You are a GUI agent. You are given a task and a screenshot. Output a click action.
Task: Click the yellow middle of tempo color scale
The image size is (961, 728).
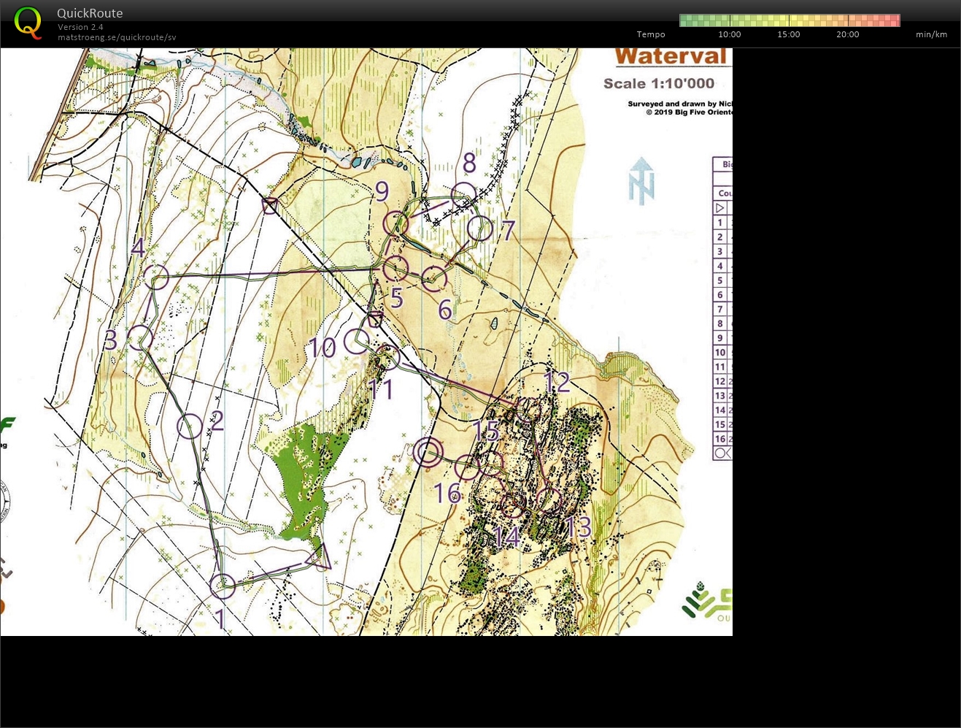pos(790,20)
